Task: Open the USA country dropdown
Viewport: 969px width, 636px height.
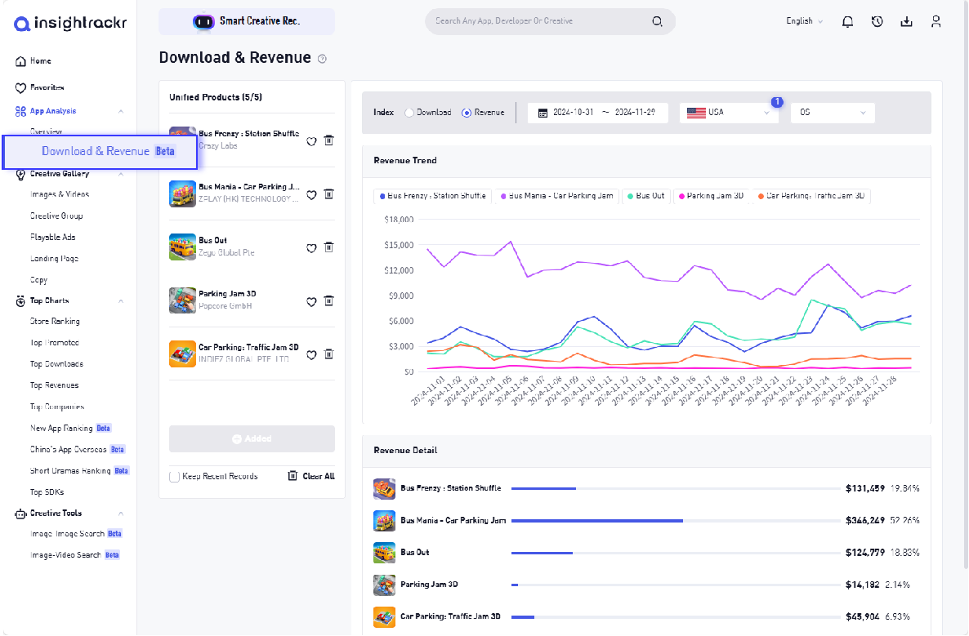Action: pos(730,113)
